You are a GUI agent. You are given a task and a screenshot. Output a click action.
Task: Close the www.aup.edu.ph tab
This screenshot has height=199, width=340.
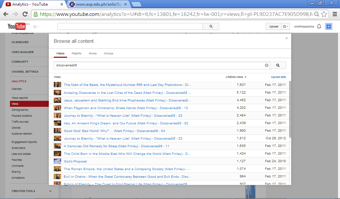click(x=125, y=4)
